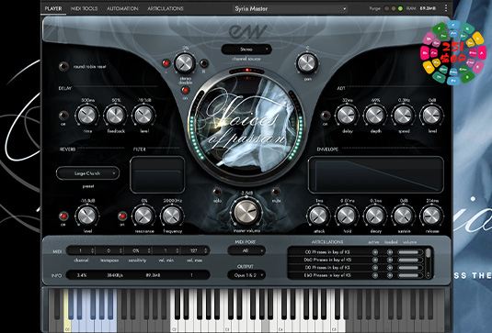Click the filter frequency knob
492x333 pixels.
(172, 216)
